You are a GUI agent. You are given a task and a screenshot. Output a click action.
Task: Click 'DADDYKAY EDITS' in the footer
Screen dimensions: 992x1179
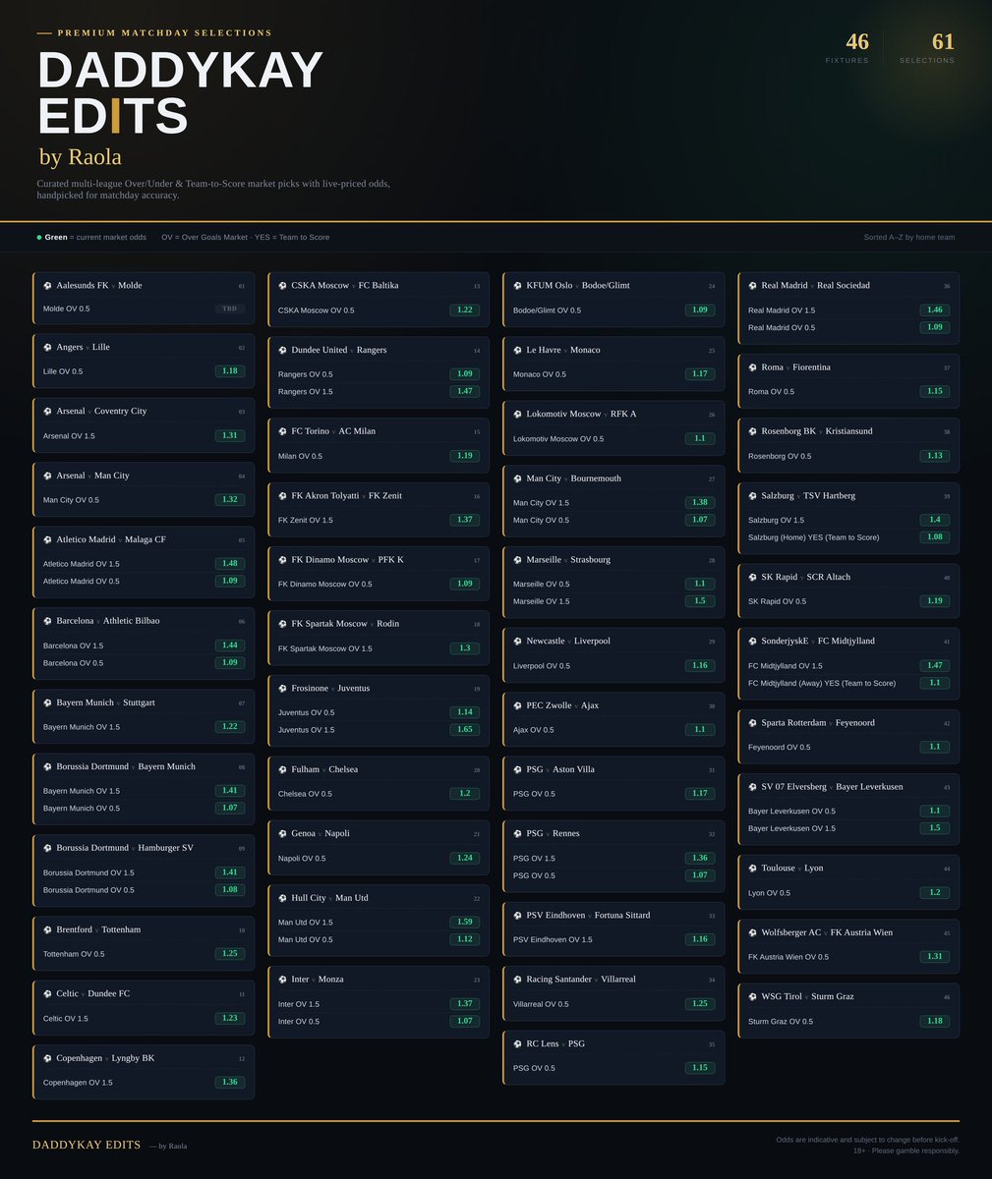coord(87,1145)
